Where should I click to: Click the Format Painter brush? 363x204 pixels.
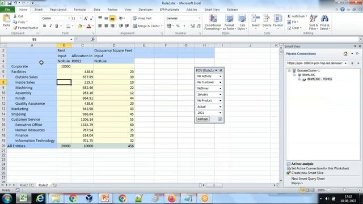[x=15, y=28]
